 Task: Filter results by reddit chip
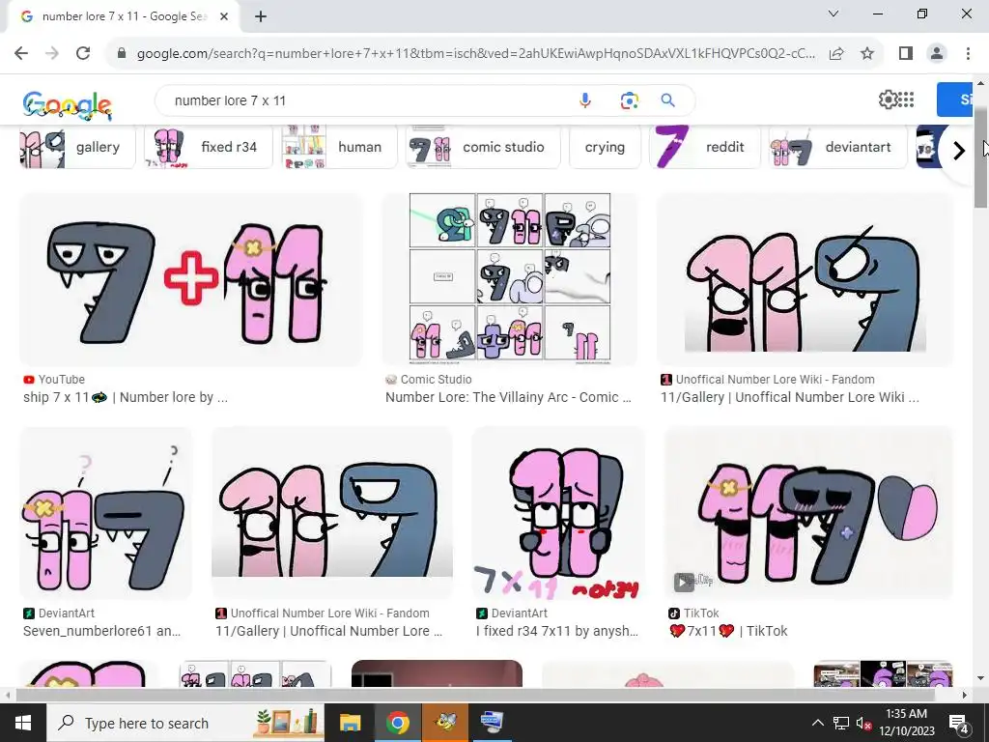click(705, 147)
